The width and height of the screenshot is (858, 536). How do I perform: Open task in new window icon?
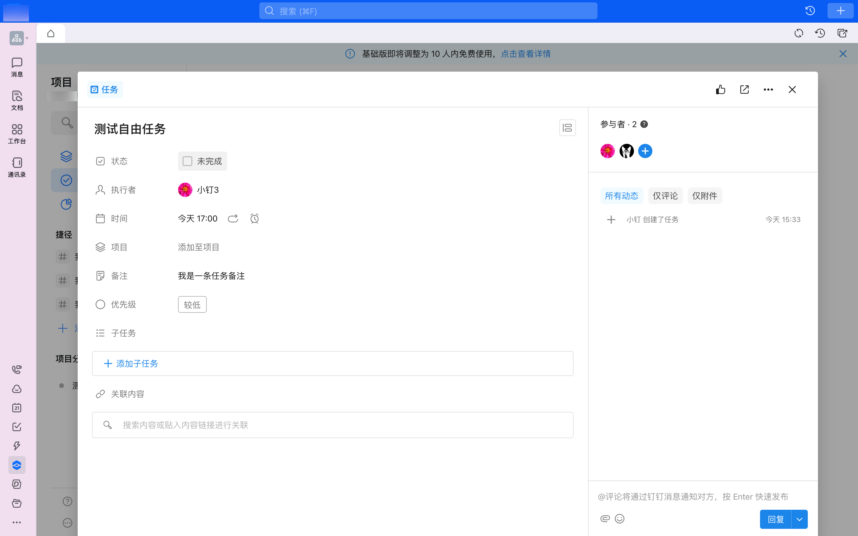744,89
